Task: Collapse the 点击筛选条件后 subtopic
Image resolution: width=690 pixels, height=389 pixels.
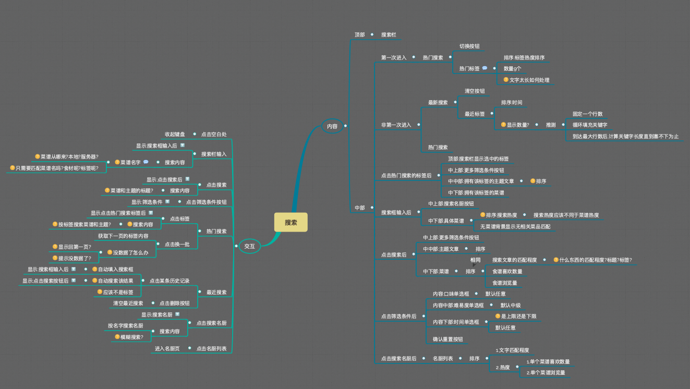Action: [423, 316]
